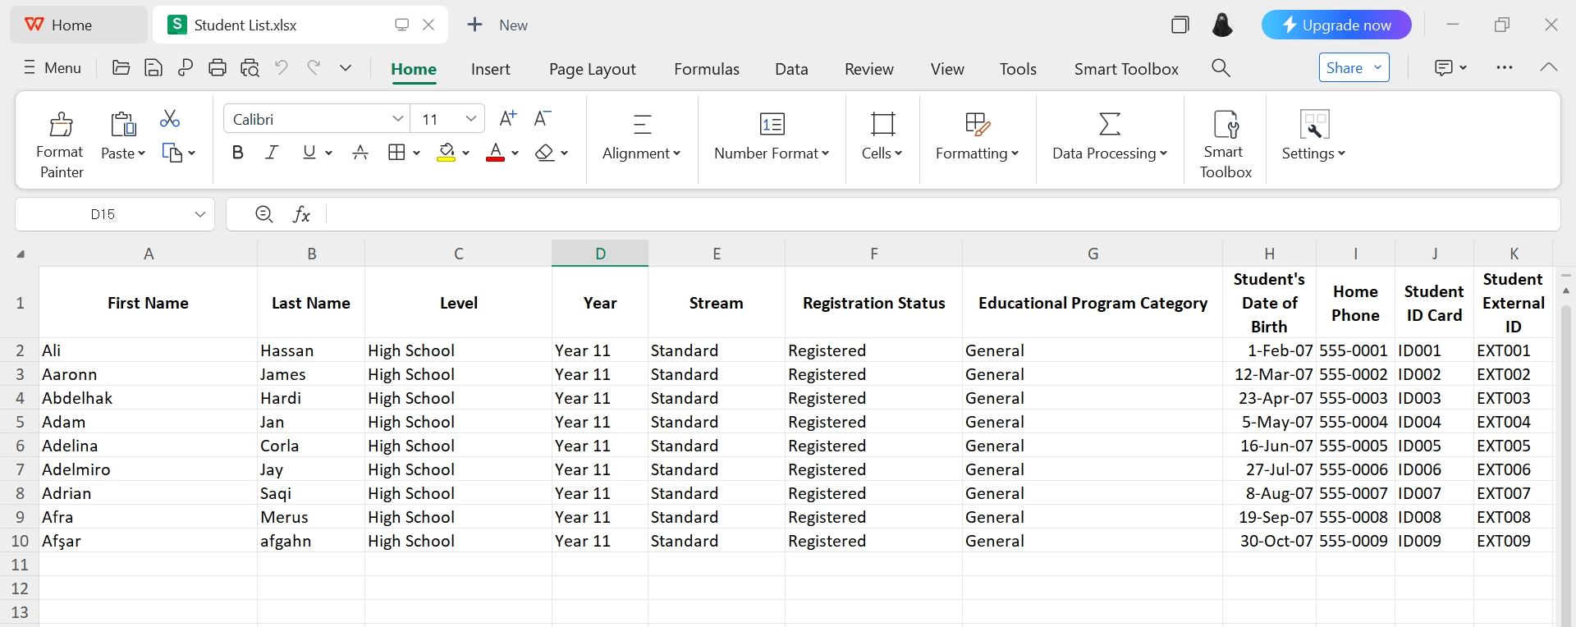Open the Calibri font name dropdown
This screenshot has width=1576, height=627.
(397, 119)
